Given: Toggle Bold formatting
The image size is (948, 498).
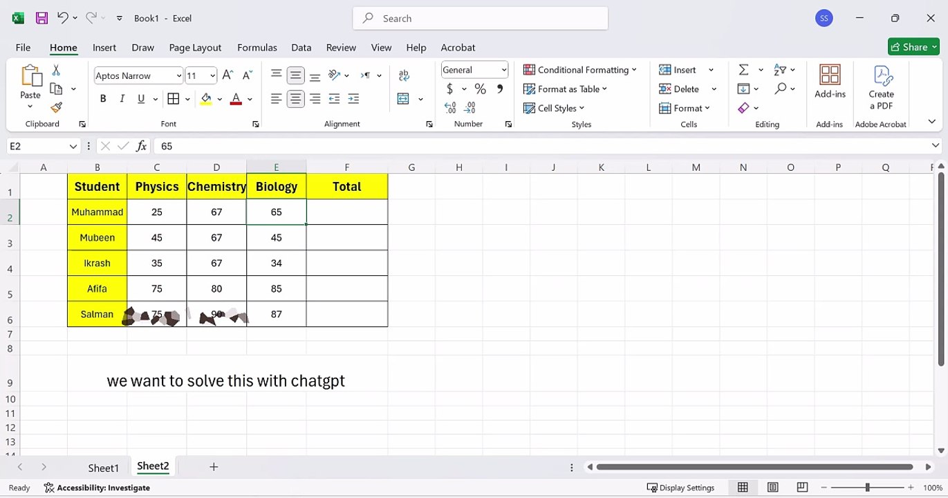Looking at the screenshot, I should (x=103, y=99).
